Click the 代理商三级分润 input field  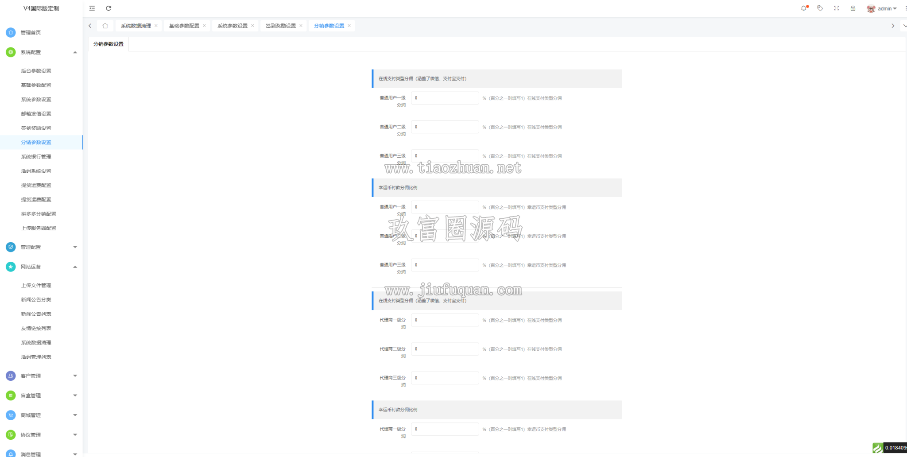pyautogui.click(x=445, y=378)
